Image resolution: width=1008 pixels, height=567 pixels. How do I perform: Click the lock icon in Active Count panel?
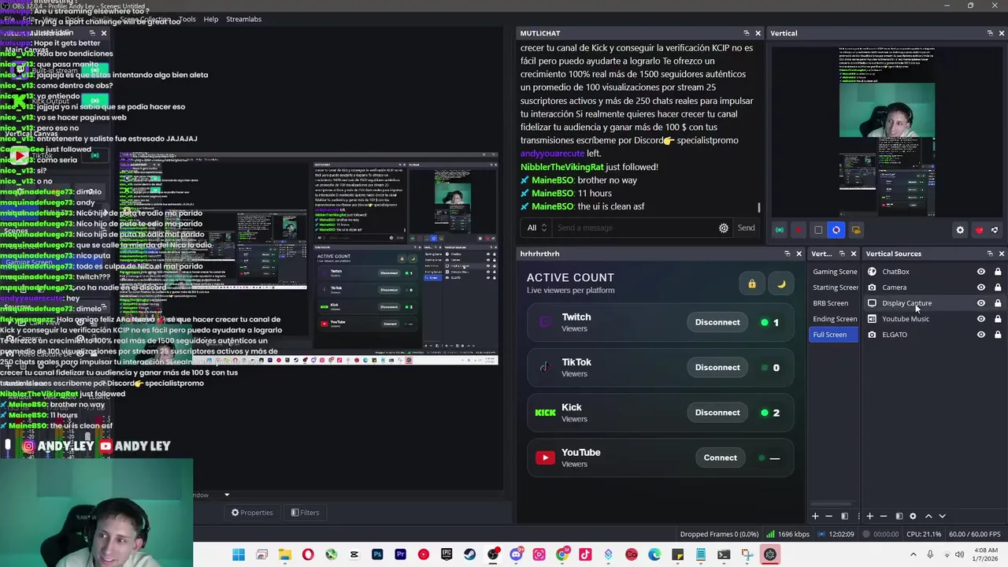click(x=751, y=283)
